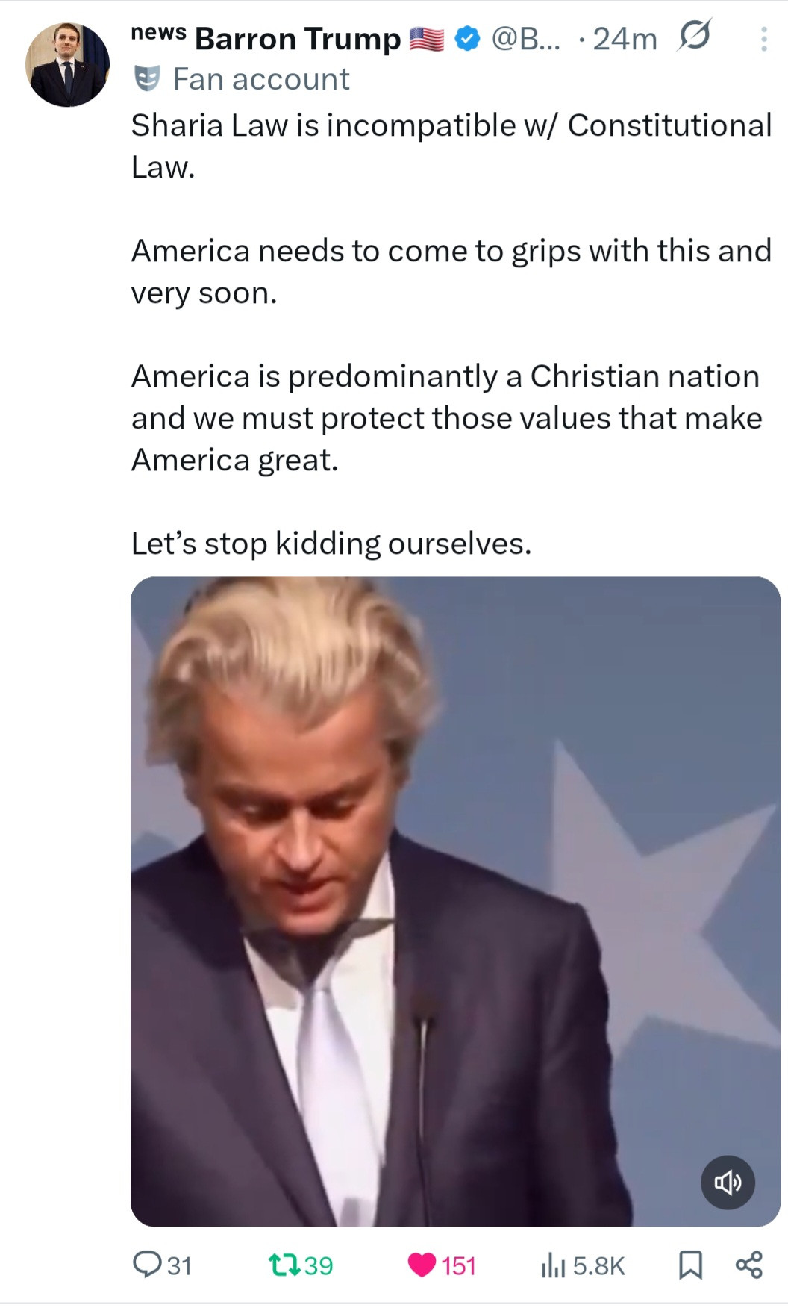Open the Barron Trump display name link
The image size is (788, 1308).
point(298,40)
